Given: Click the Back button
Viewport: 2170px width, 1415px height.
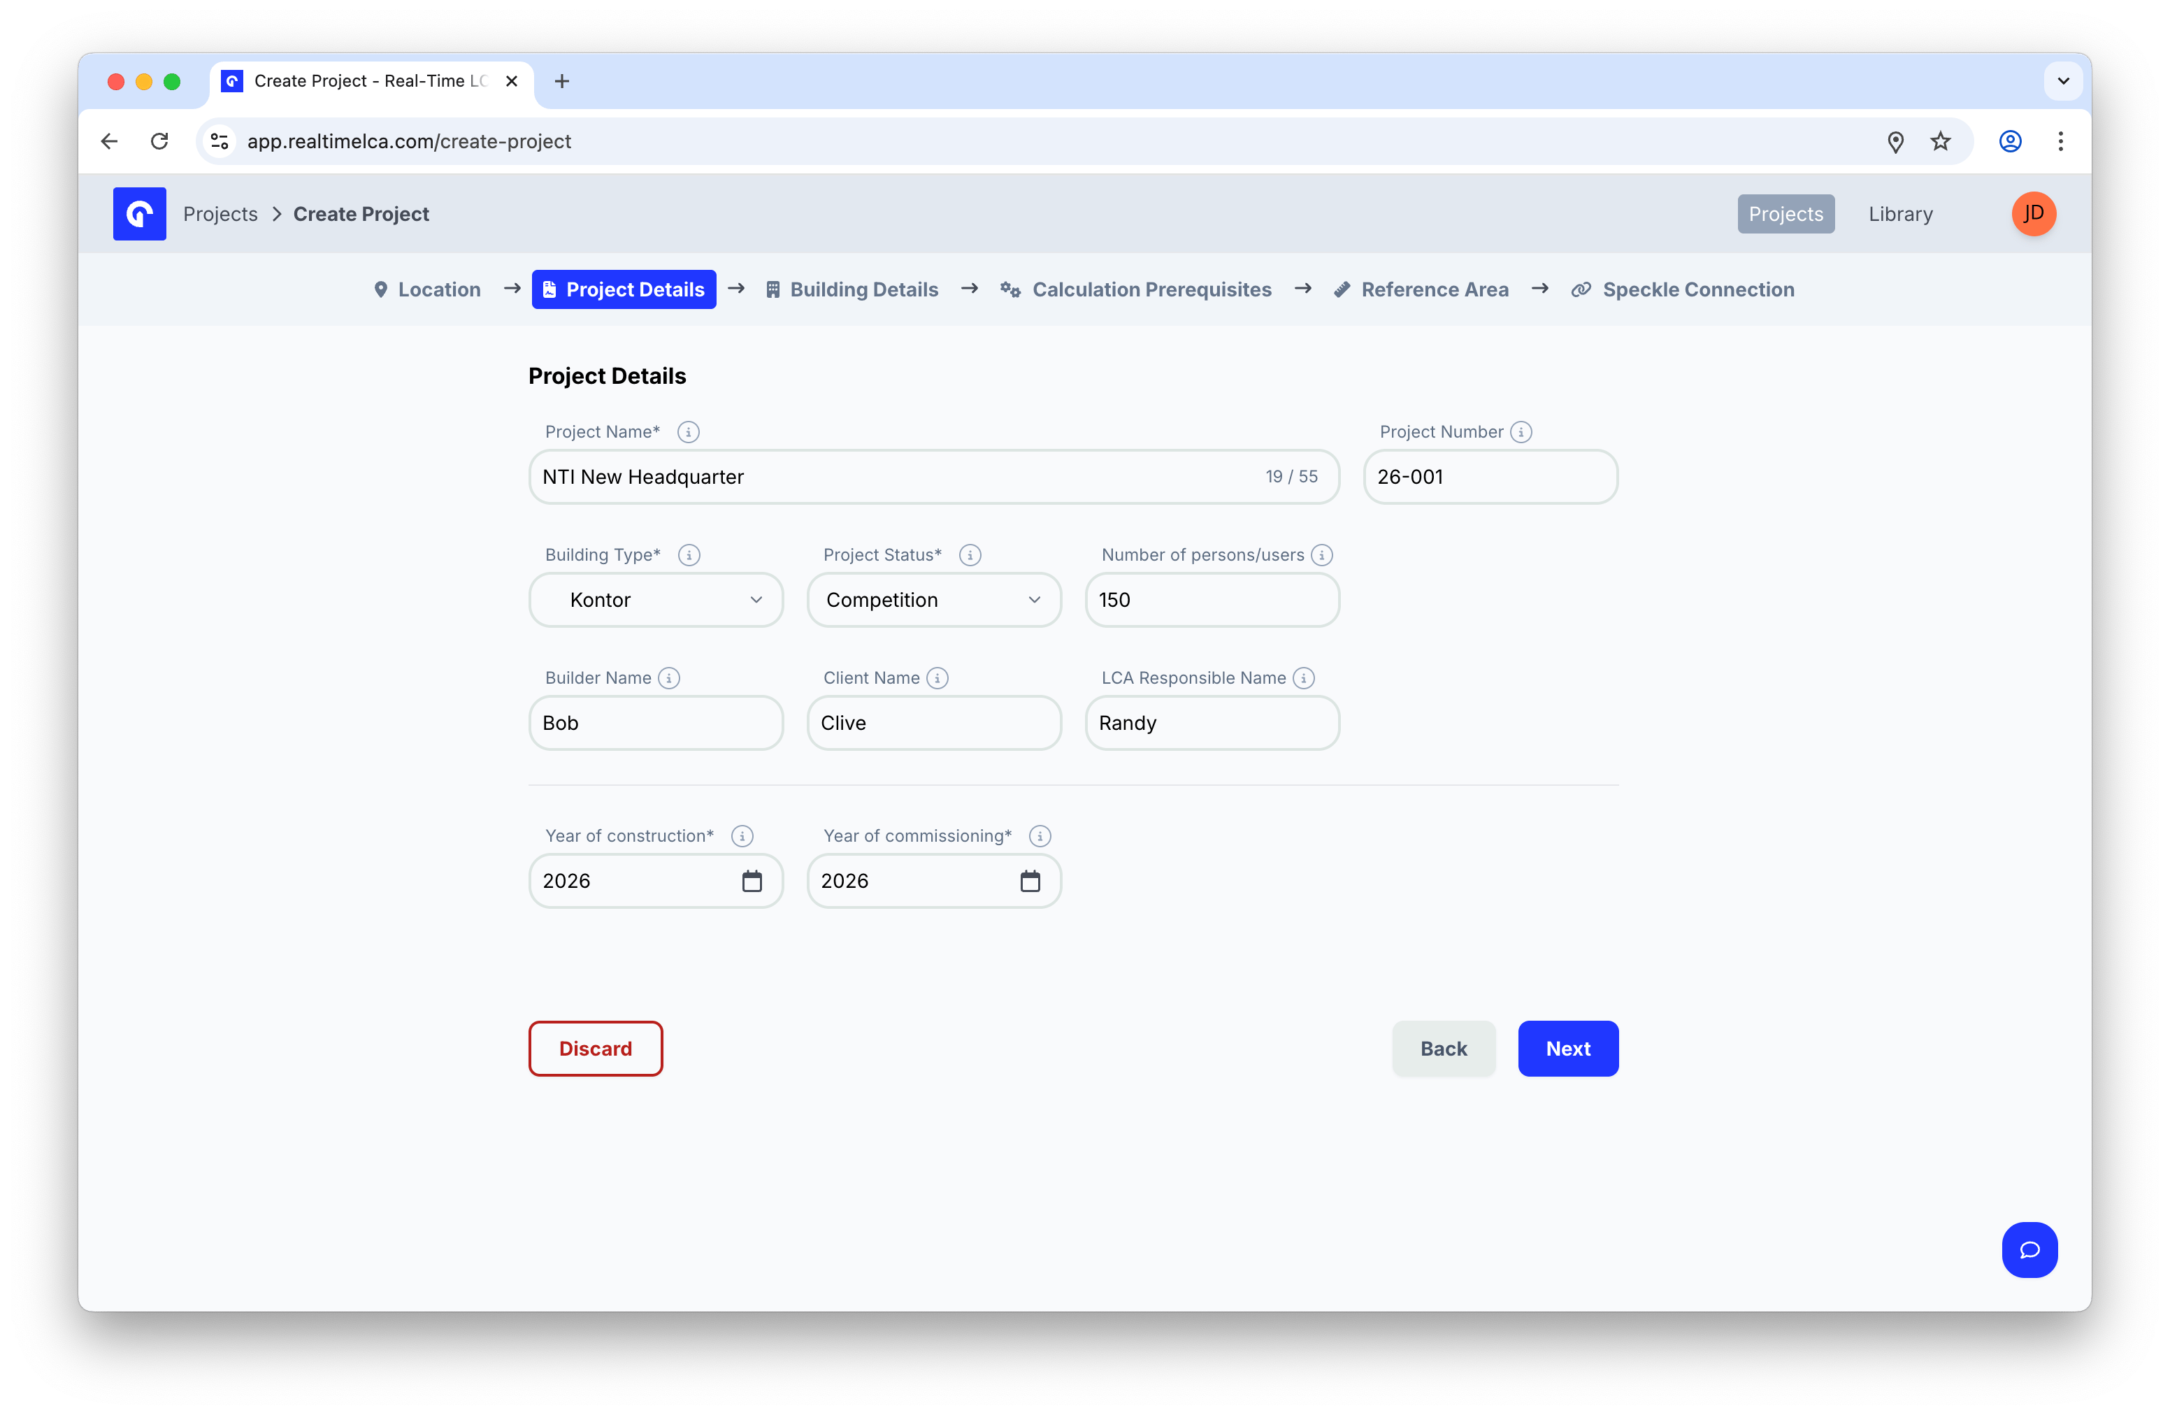Looking at the screenshot, I should point(1444,1049).
